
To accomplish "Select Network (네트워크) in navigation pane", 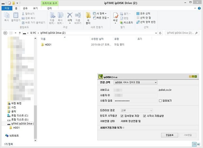I will point(12,136).
